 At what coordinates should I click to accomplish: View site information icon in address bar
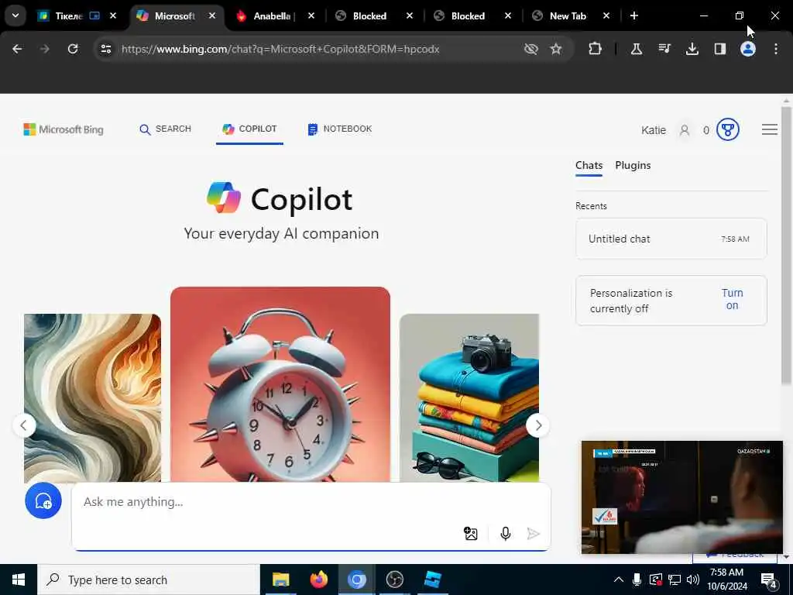point(105,49)
